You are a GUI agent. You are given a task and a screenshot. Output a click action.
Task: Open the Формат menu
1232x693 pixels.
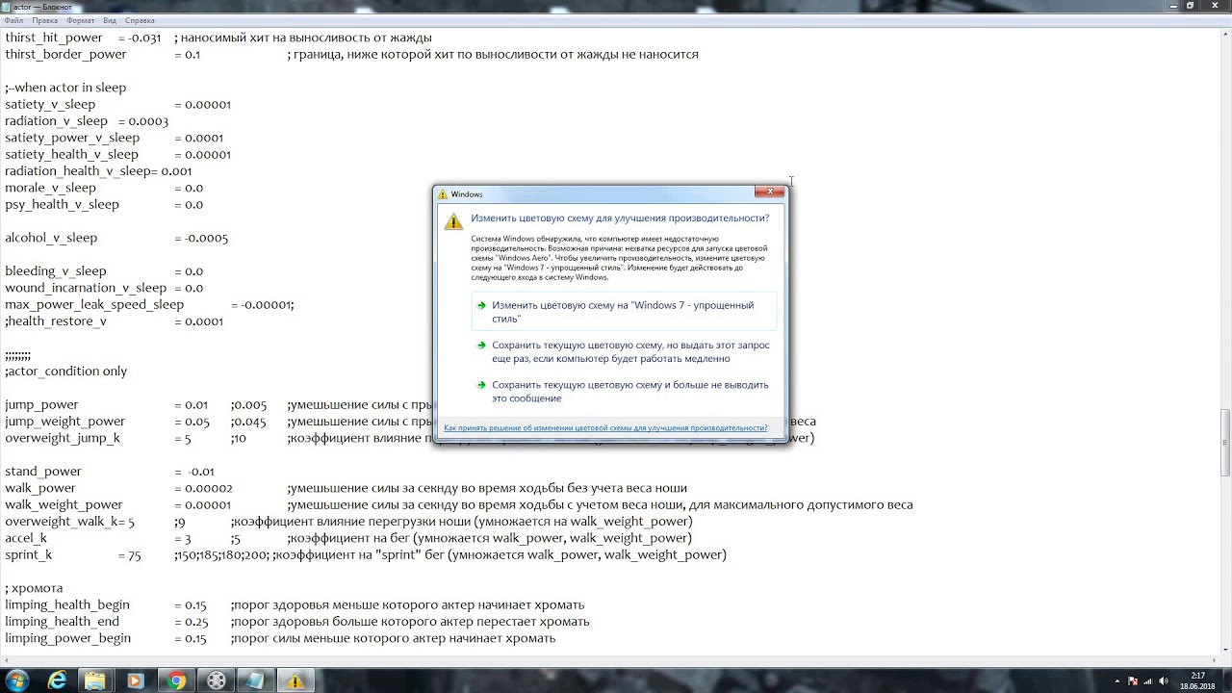point(81,20)
